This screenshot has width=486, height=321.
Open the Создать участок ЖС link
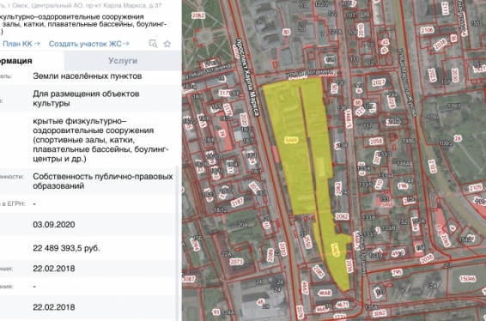tap(88, 44)
